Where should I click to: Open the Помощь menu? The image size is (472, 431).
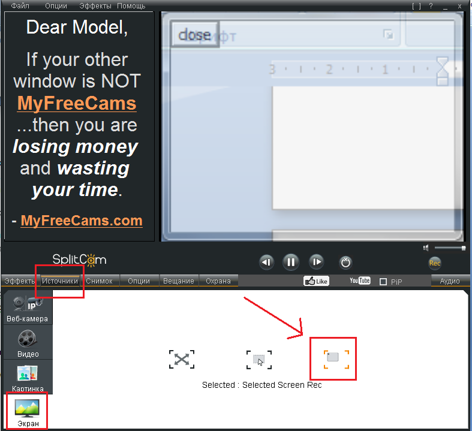131,6
